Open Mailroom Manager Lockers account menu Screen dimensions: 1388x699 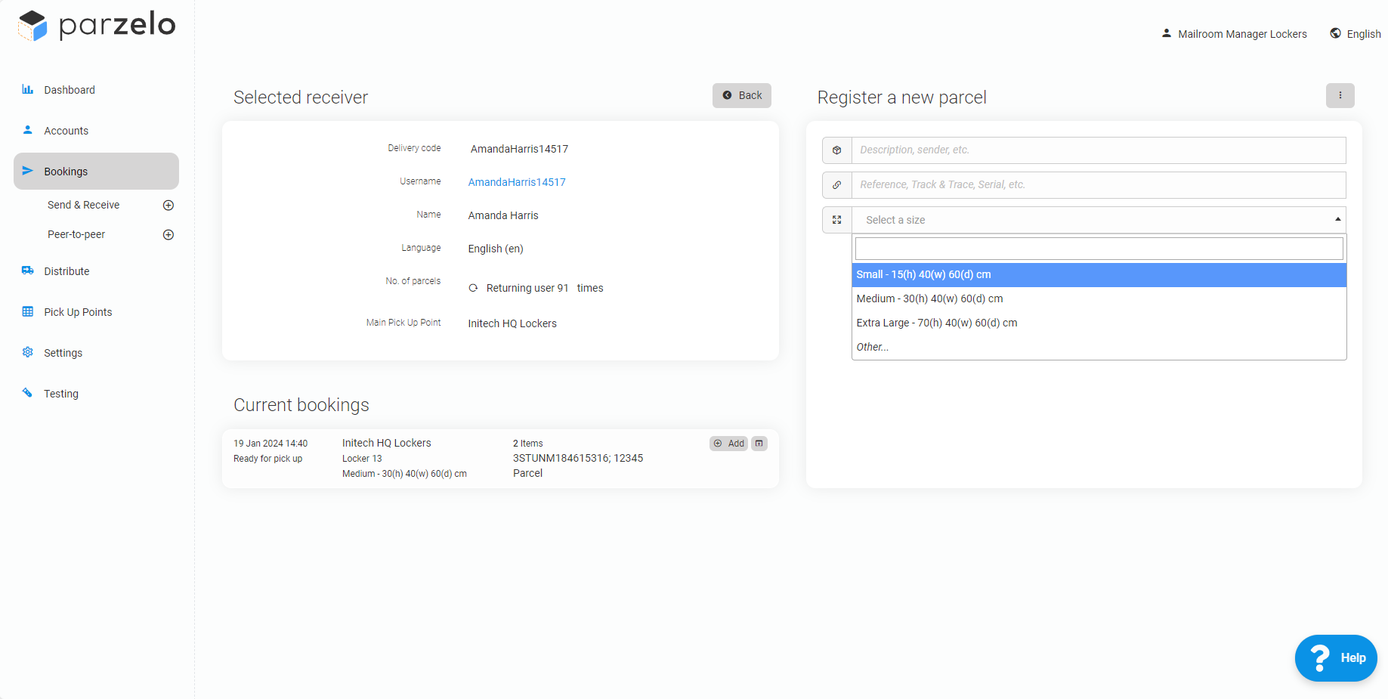(x=1235, y=34)
